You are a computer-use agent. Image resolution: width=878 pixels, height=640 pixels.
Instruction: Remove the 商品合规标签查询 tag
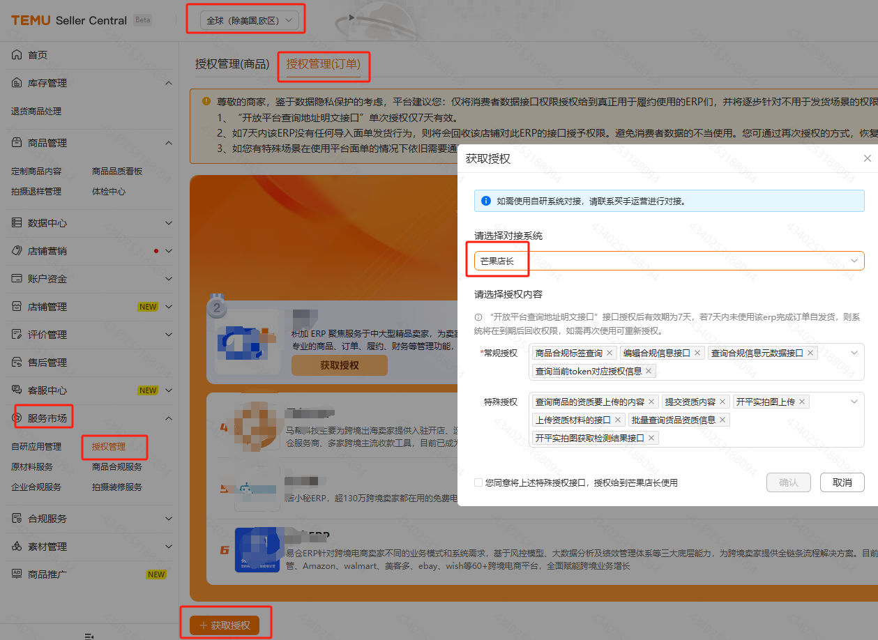[x=610, y=353]
